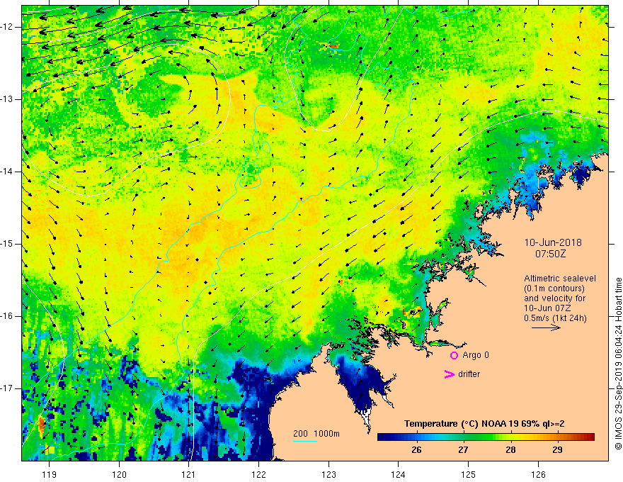The width and height of the screenshot is (623, 482).
Task: Click the 27 label on temperature scale
Action: 463,450
